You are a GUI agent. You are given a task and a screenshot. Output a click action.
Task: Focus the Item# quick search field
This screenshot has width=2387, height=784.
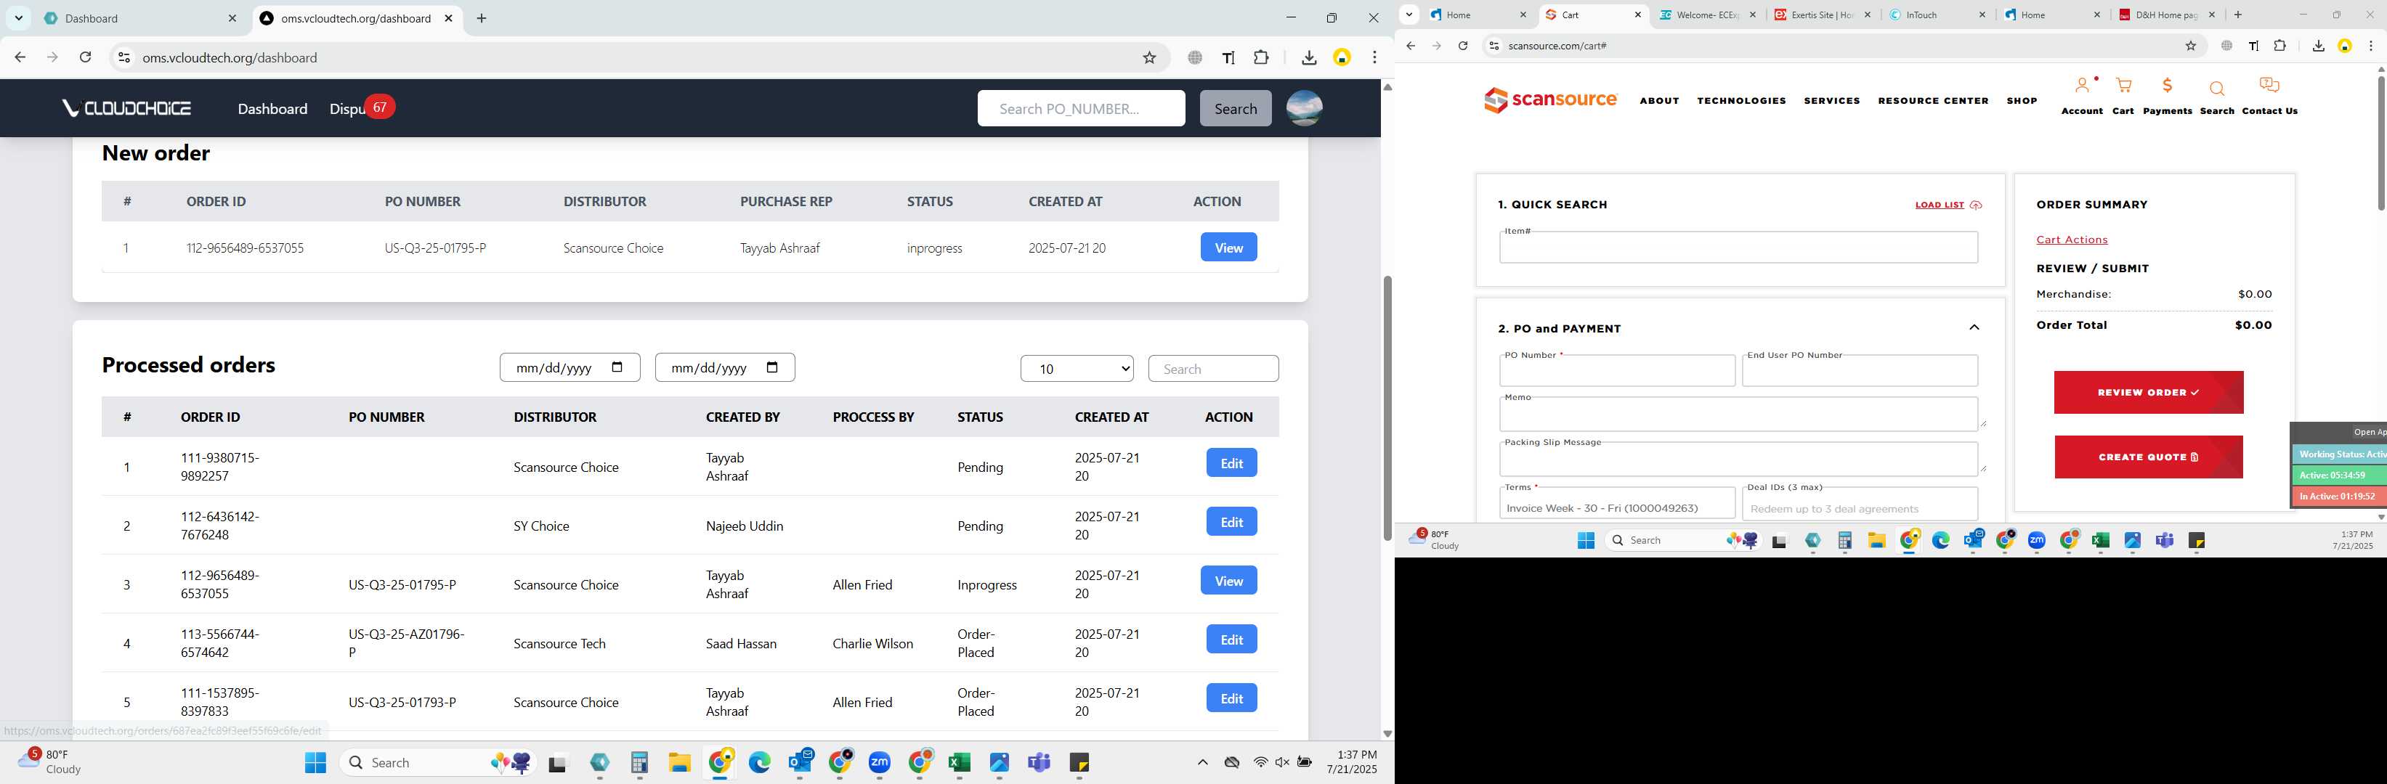[1738, 247]
